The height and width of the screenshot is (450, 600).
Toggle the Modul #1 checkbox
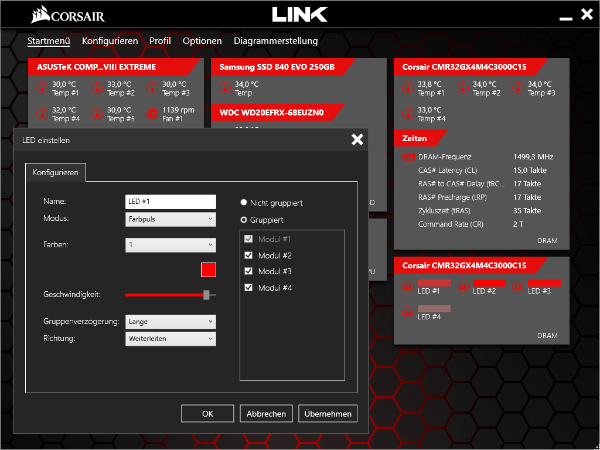point(248,239)
